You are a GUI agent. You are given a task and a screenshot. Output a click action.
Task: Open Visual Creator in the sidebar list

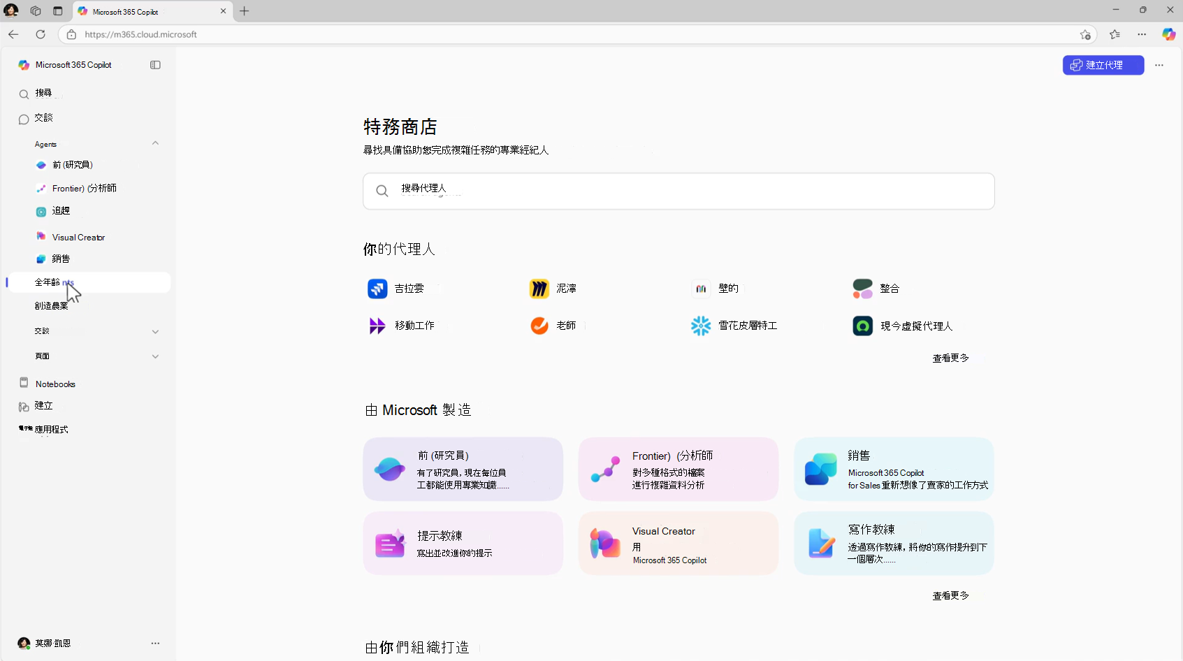(x=78, y=238)
